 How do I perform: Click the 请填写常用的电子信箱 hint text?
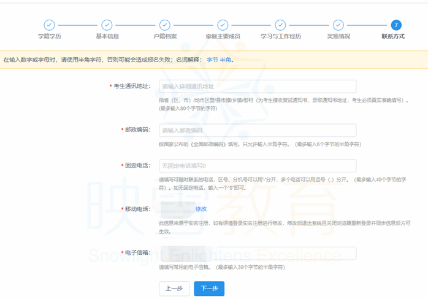point(222,267)
